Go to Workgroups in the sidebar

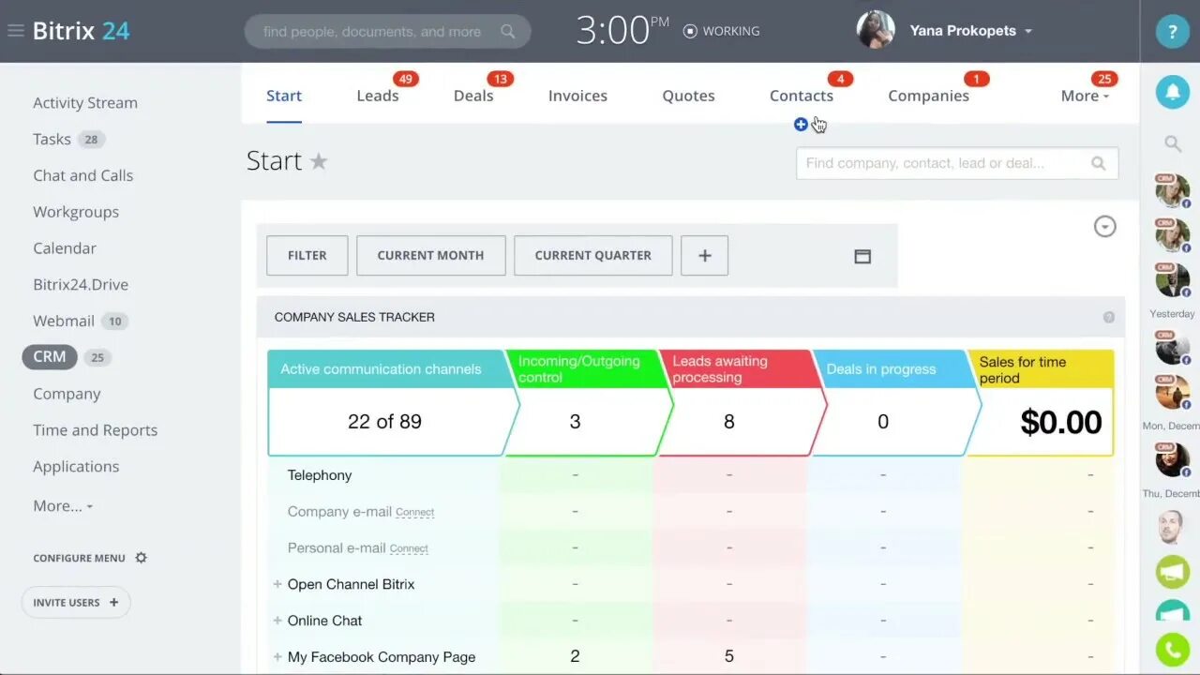(76, 212)
